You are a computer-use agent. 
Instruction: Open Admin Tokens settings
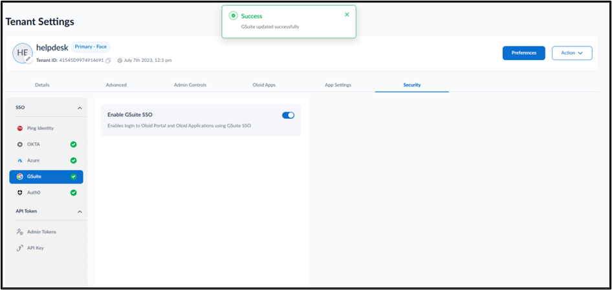(46, 232)
